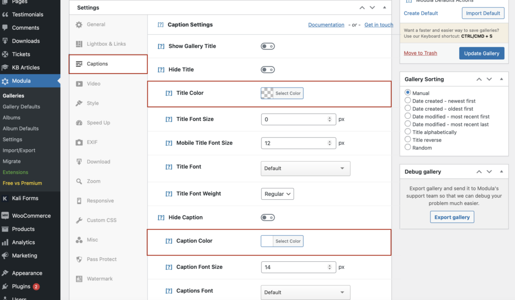This screenshot has width=515, height=300.
Task: Click the WooCommerce logo icon
Action: point(5,215)
